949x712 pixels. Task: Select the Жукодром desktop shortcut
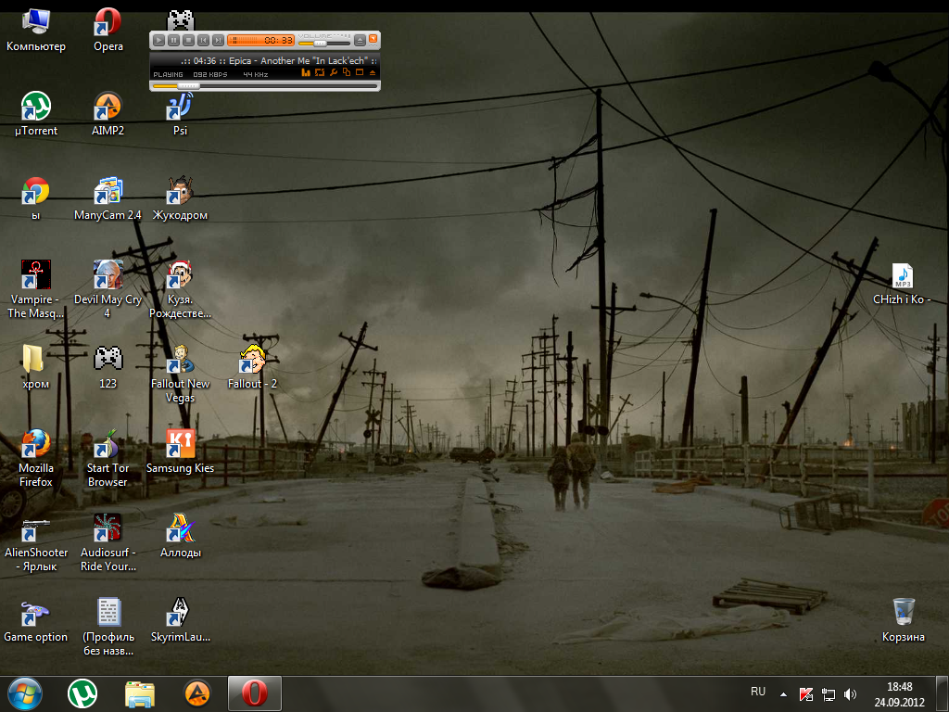[x=180, y=198]
